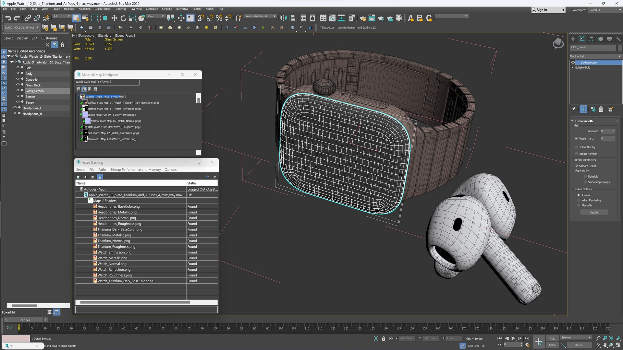Click the Auto key button

click(x=552, y=338)
